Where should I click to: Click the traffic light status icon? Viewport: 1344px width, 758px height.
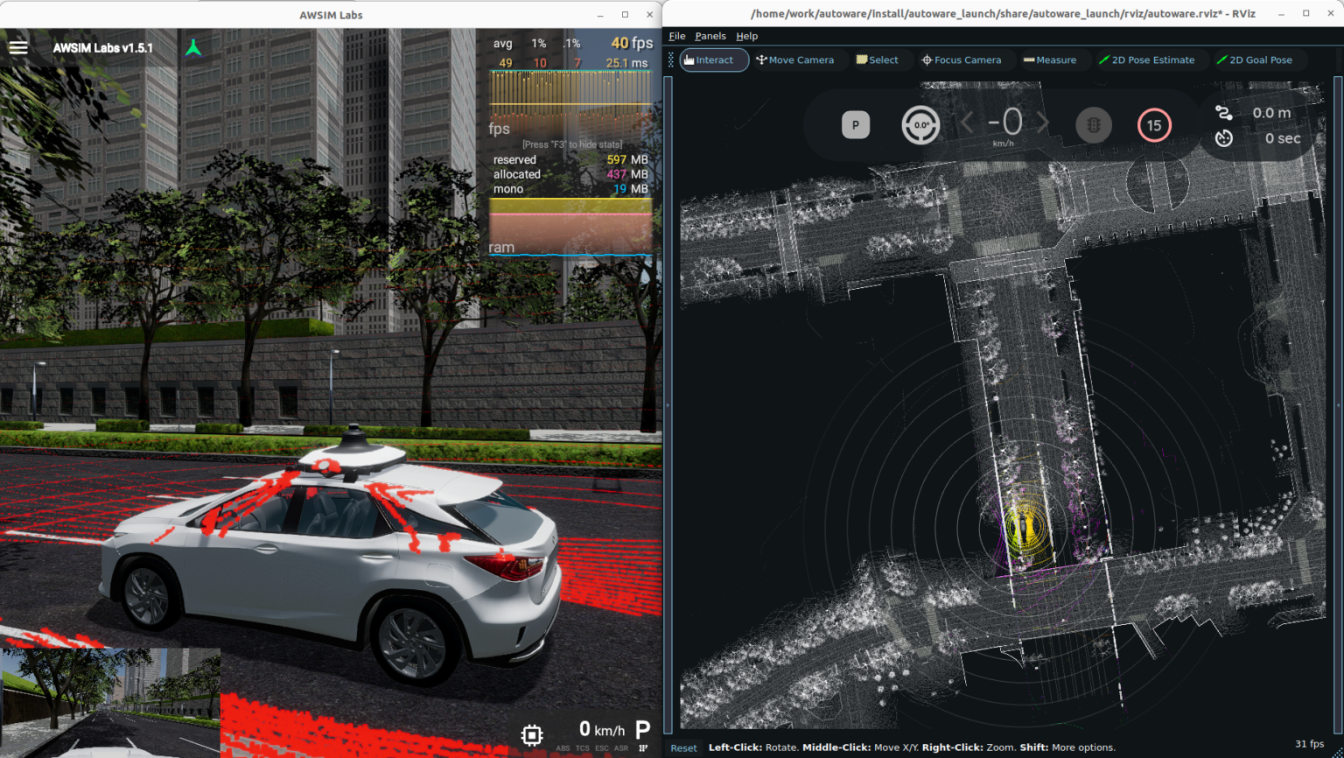[1093, 125]
